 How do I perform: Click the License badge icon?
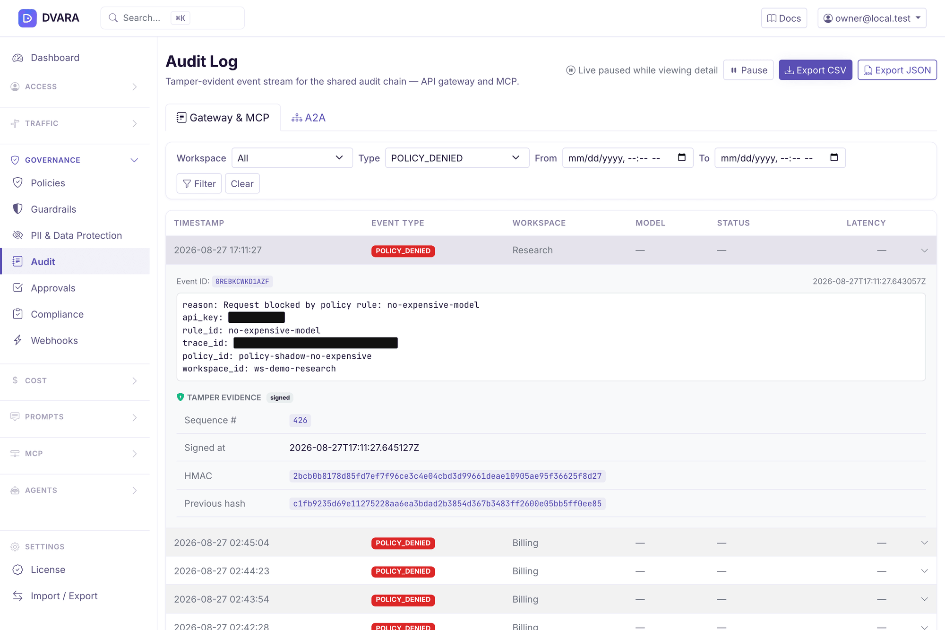click(18, 570)
